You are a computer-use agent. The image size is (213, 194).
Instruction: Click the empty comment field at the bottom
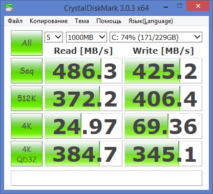tap(106, 178)
